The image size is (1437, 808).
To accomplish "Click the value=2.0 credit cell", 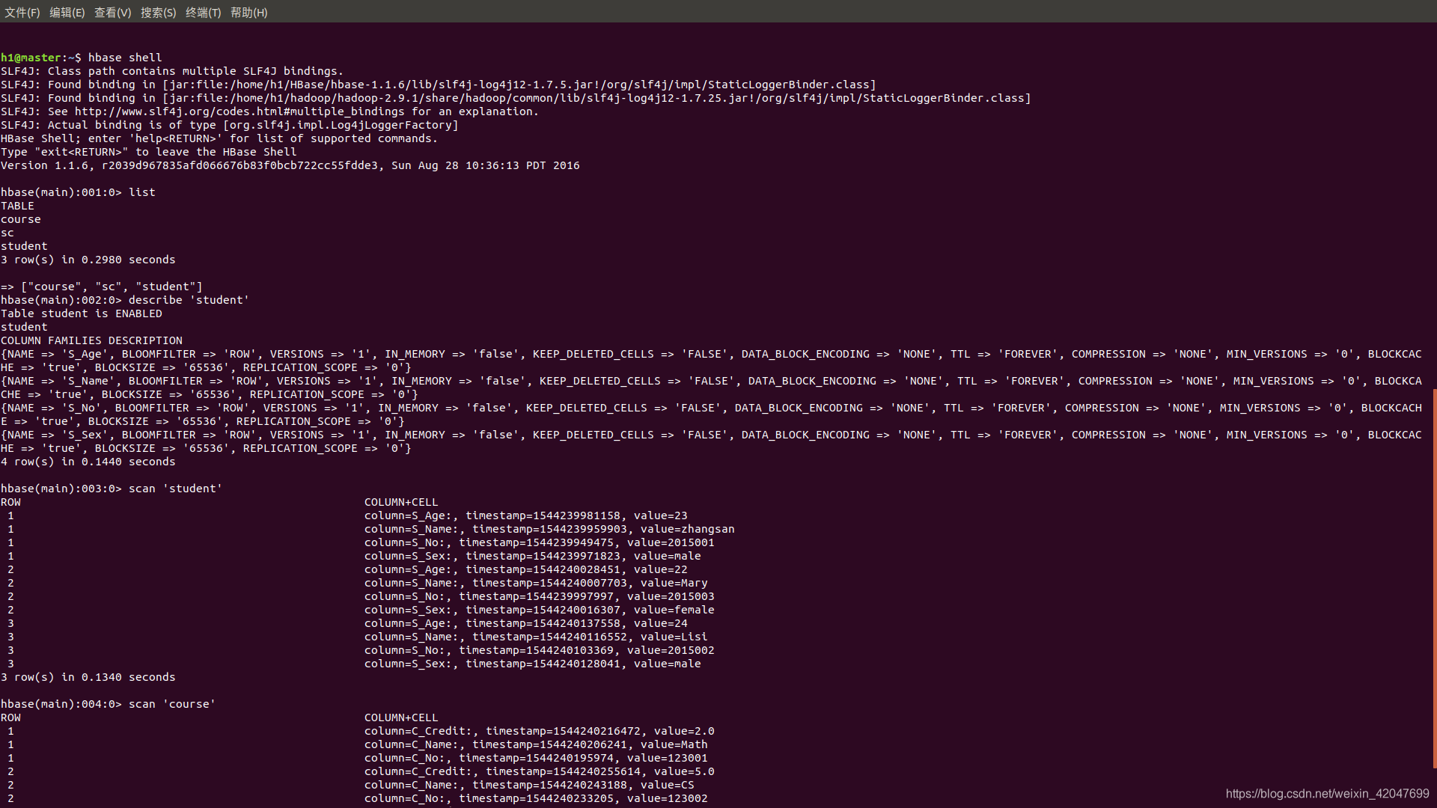I will click(x=684, y=731).
